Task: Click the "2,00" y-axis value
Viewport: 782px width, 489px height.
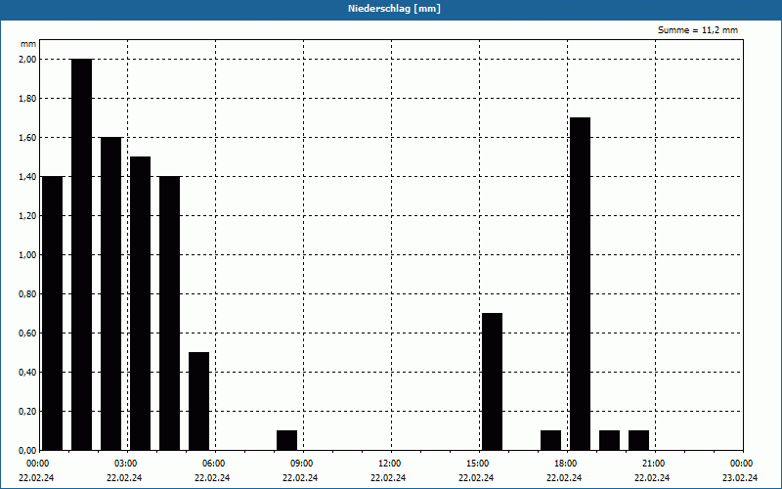Action: coord(28,60)
